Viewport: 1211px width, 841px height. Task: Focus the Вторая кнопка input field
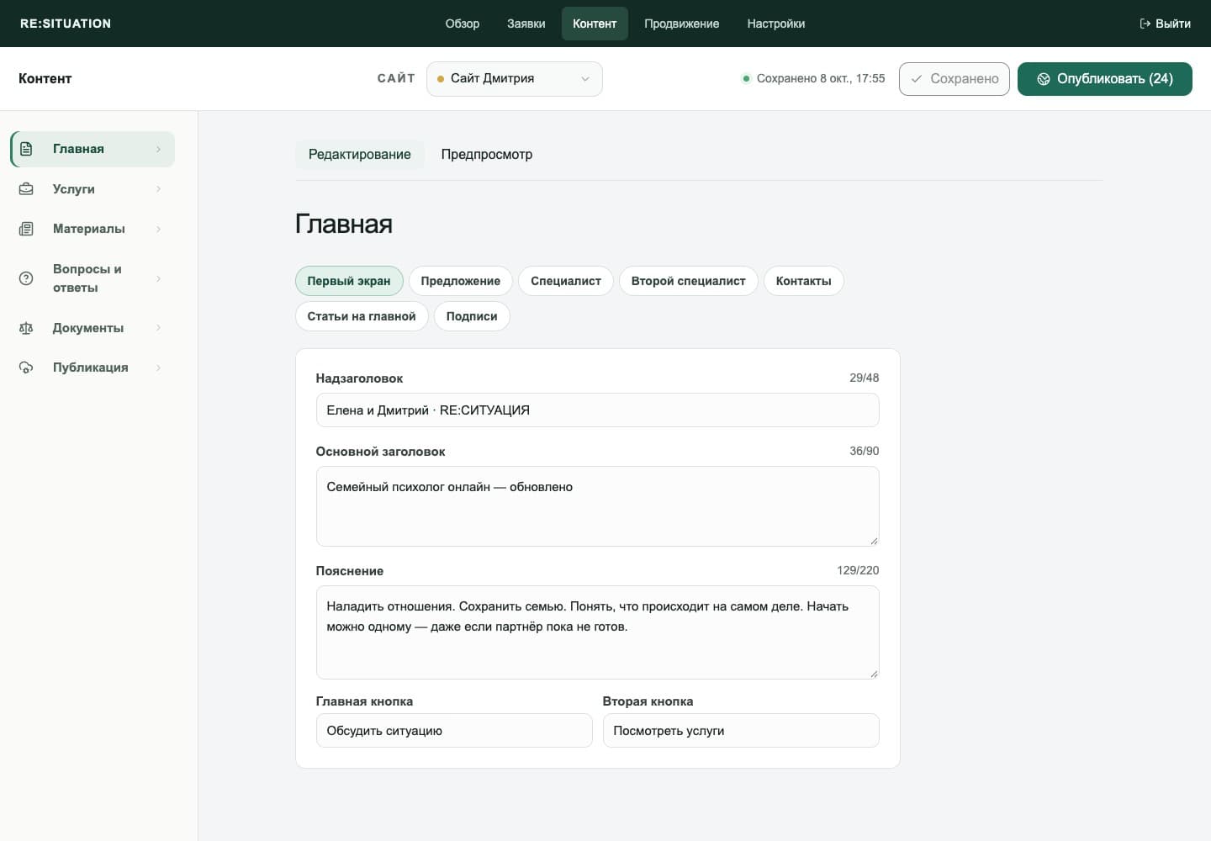click(741, 731)
